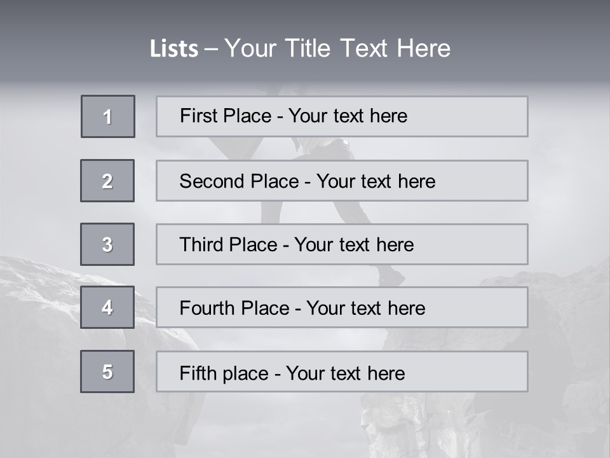
Task: Select the "Your Title Text Here" title text
Action: tap(337, 48)
